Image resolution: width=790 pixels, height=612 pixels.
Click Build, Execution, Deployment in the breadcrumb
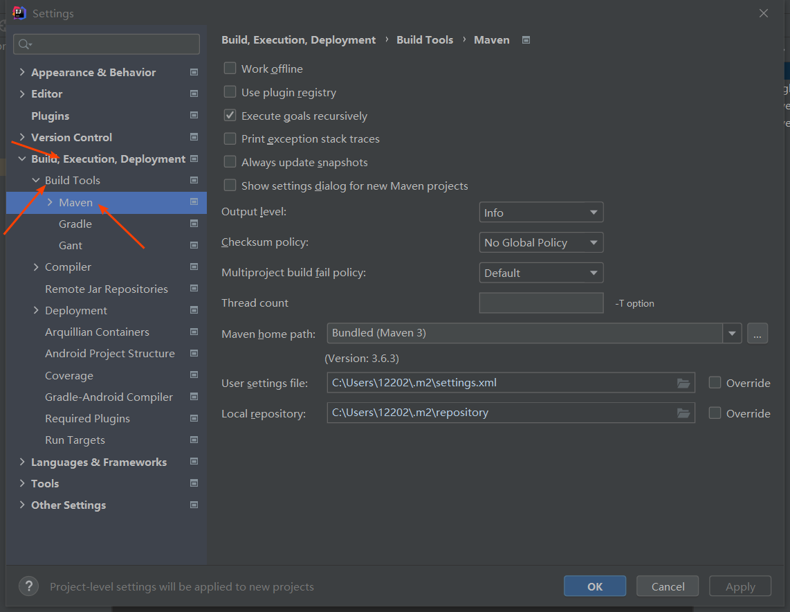(x=298, y=40)
